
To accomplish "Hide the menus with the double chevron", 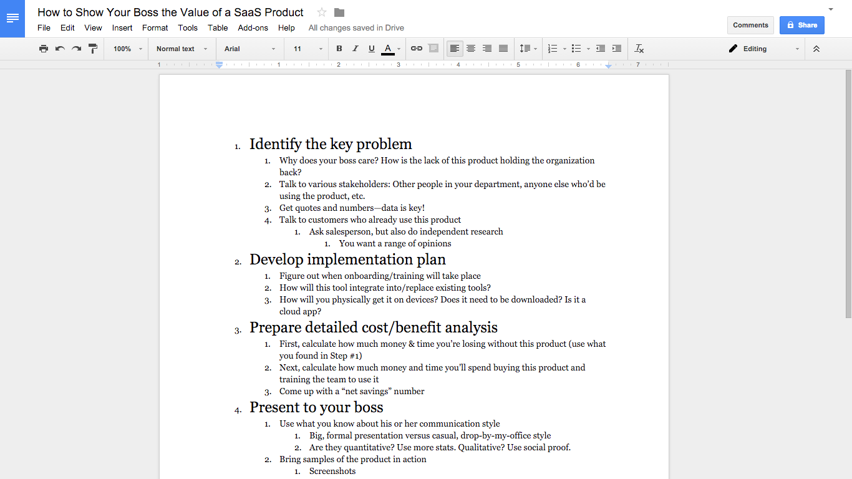I will click(x=816, y=49).
